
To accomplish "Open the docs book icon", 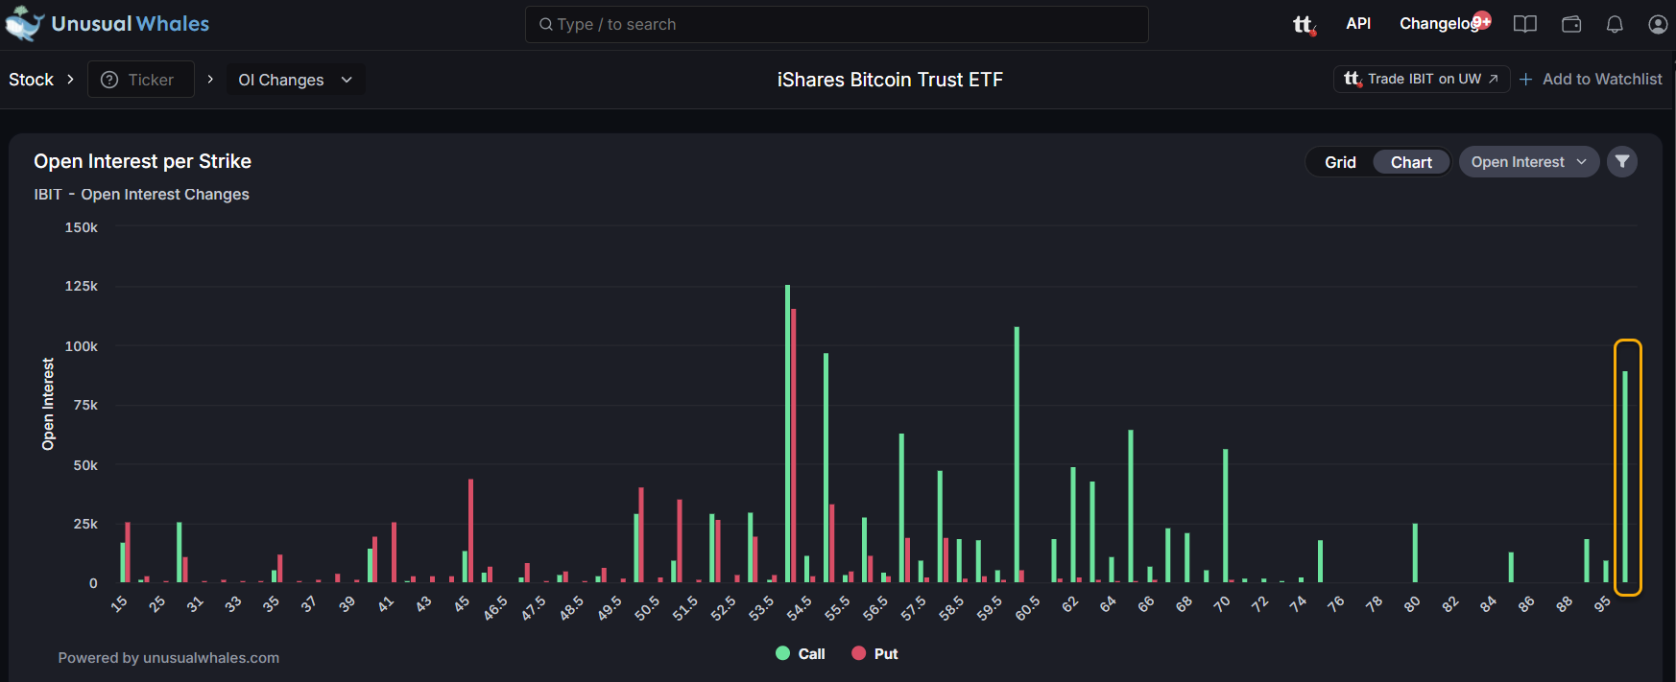I will pyautogui.click(x=1525, y=24).
